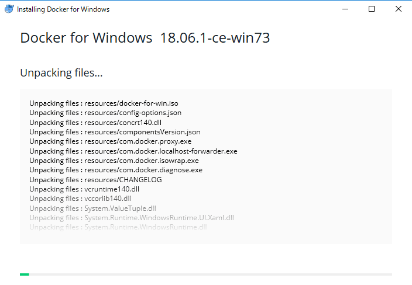412x285 pixels.
Task: Select the resources/config-options.json log line
Action: [105, 113]
